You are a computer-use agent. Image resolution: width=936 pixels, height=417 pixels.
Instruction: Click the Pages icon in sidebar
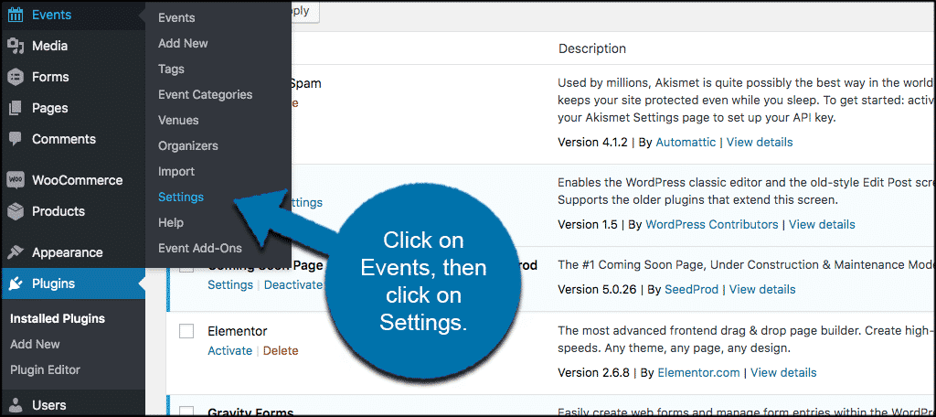tap(16, 108)
